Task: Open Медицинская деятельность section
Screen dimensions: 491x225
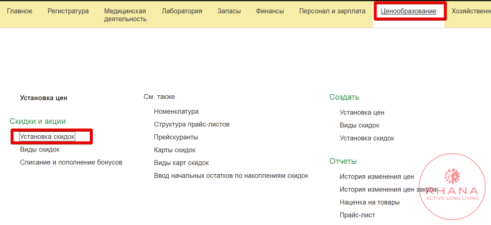Action: tap(125, 15)
